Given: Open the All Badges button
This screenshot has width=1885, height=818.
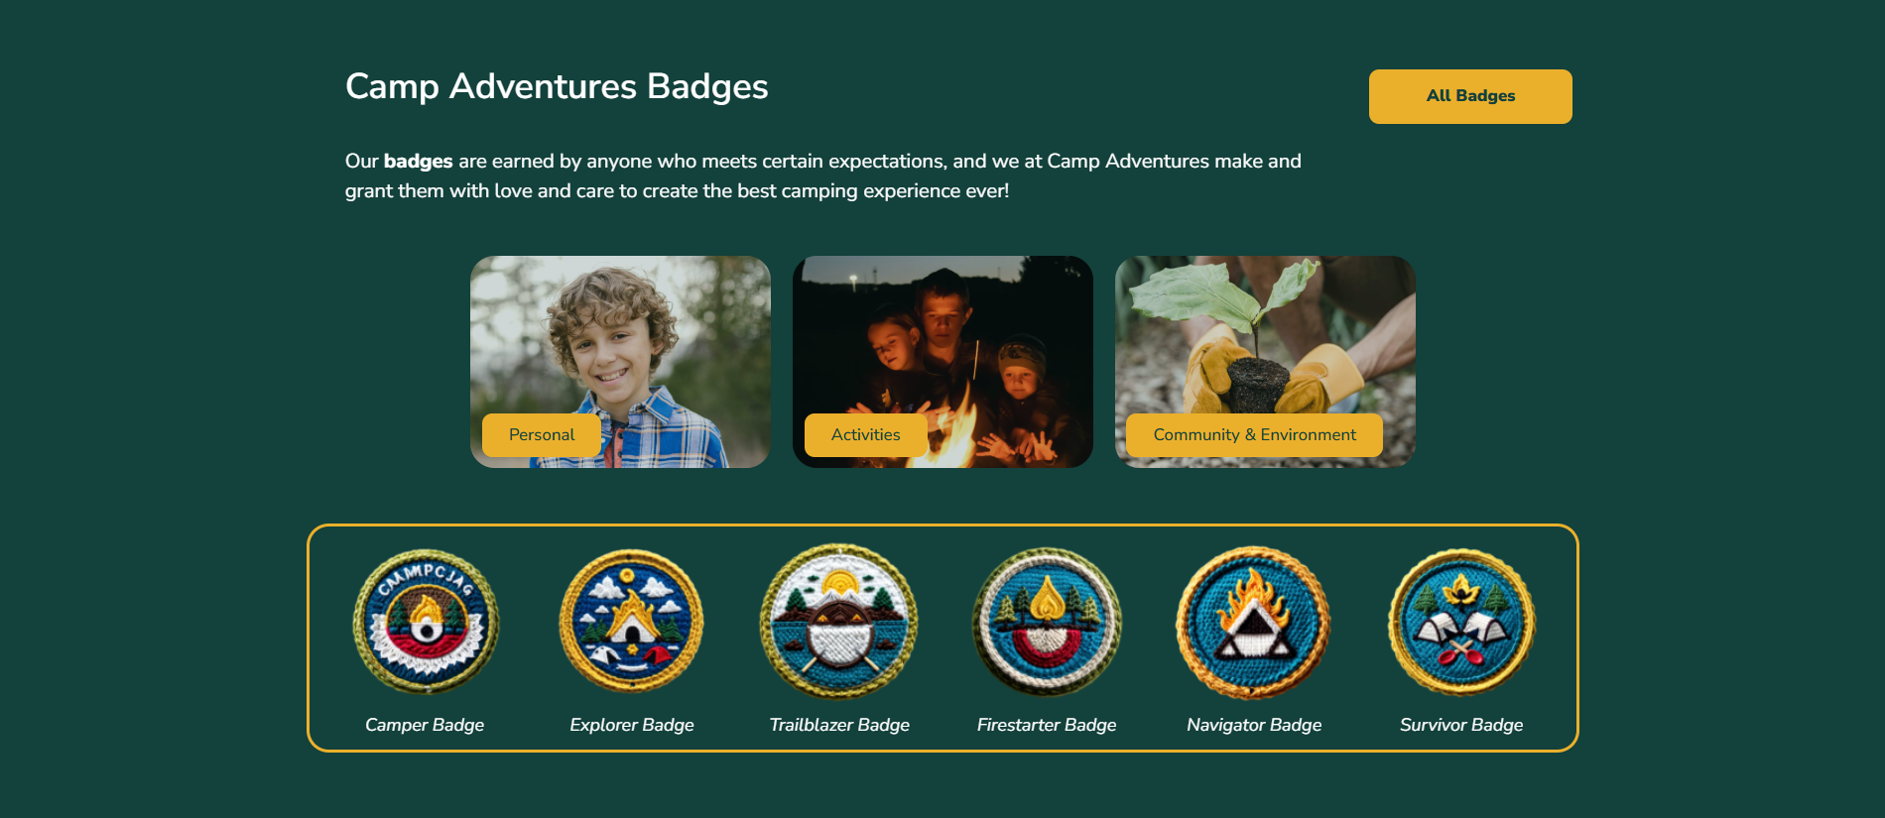Looking at the screenshot, I should click(x=1470, y=96).
